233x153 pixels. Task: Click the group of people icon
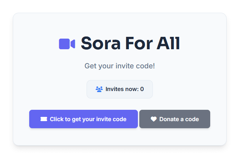(x=99, y=89)
